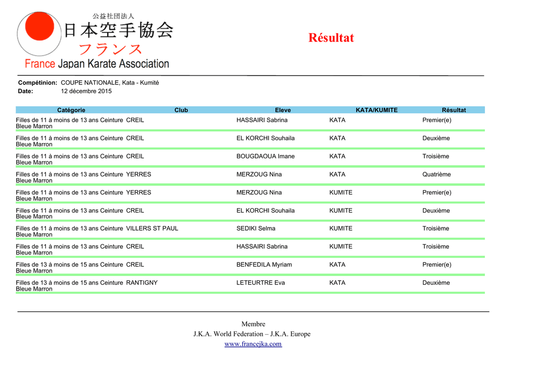Click the 'Club' column header

click(181, 110)
